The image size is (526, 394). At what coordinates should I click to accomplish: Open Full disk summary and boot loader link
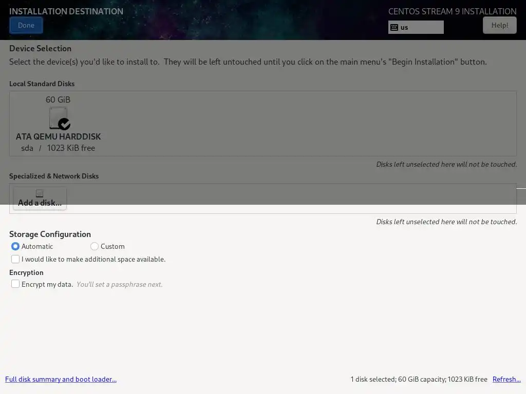(x=61, y=379)
